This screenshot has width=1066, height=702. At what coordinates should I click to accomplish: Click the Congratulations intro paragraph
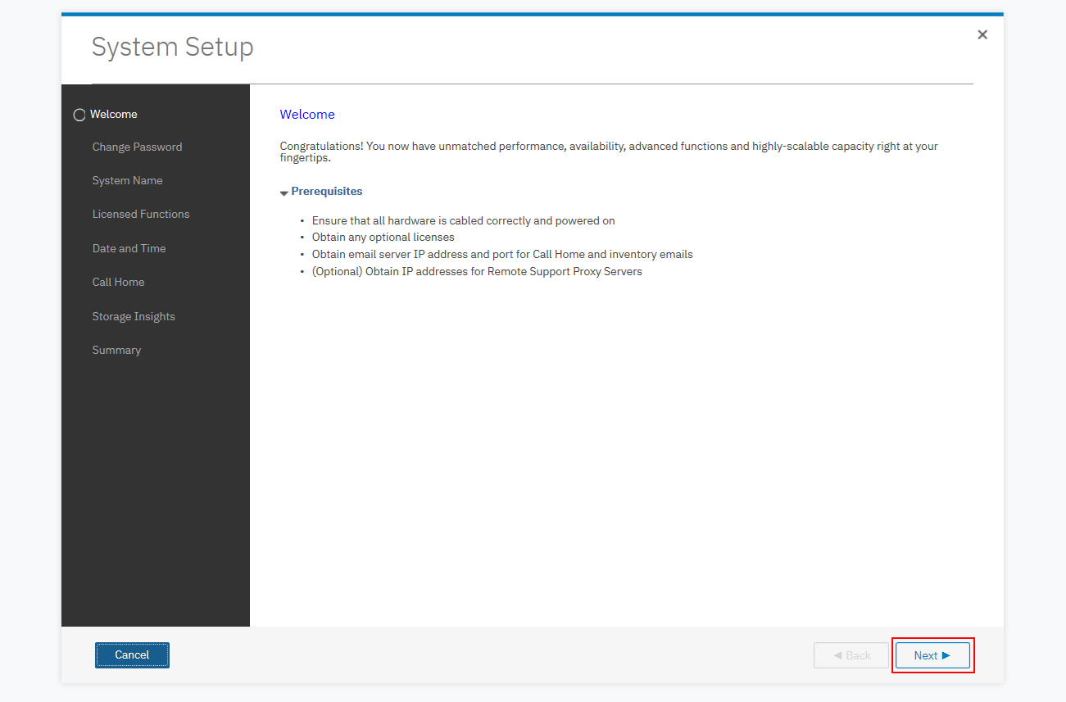609,152
